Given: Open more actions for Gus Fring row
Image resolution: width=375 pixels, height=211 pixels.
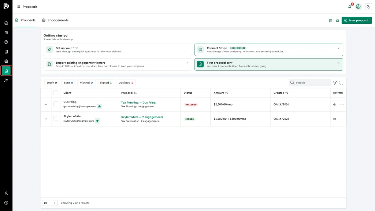Looking at the screenshot, I should [342, 104].
